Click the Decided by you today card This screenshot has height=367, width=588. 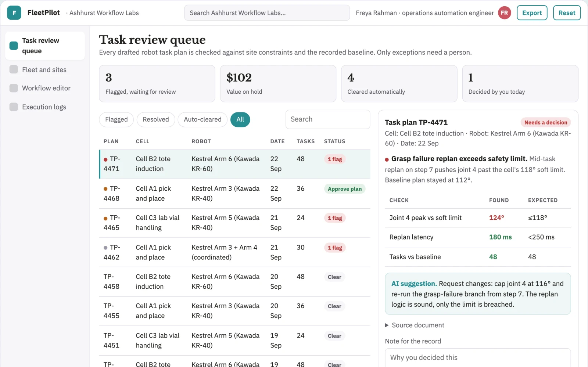pyautogui.click(x=520, y=84)
